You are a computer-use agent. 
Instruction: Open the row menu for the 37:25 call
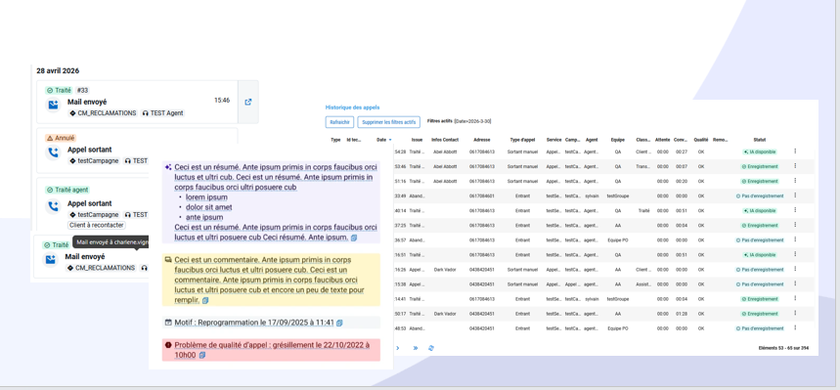tap(795, 225)
